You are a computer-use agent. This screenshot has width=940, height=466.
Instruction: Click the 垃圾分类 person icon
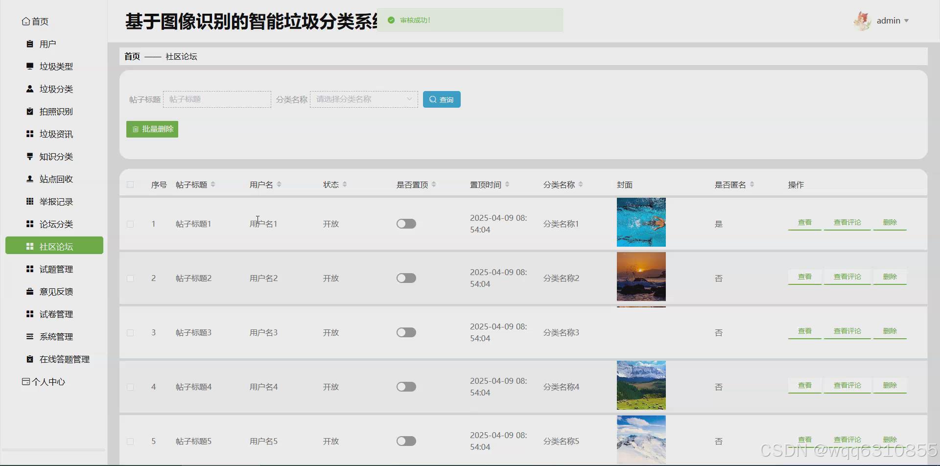pyautogui.click(x=30, y=89)
